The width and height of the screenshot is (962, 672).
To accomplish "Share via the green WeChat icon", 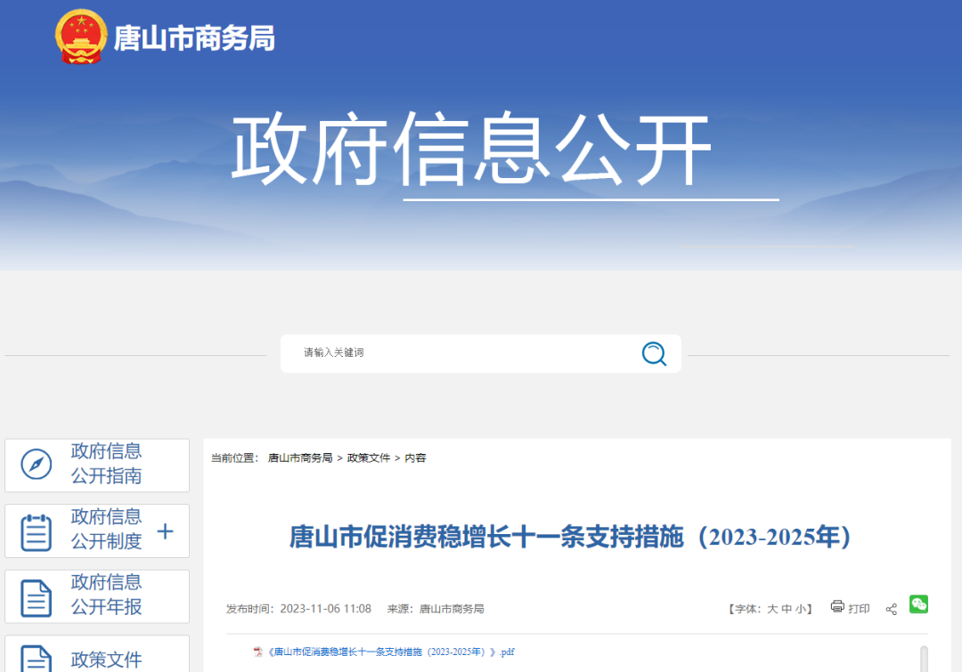I will point(918,604).
